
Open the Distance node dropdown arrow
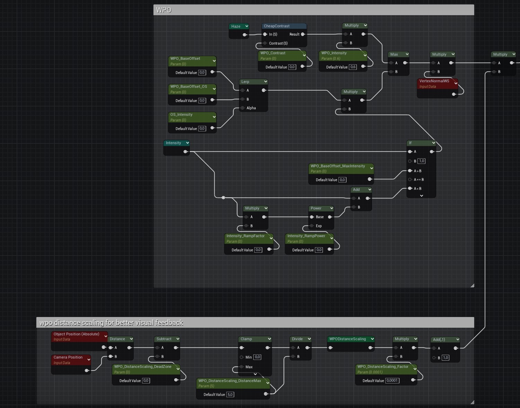point(131,339)
